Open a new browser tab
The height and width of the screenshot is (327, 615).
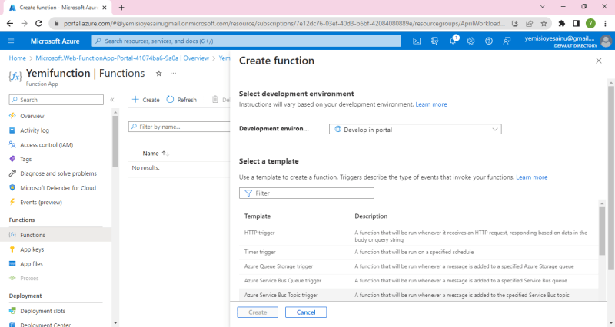click(121, 8)
